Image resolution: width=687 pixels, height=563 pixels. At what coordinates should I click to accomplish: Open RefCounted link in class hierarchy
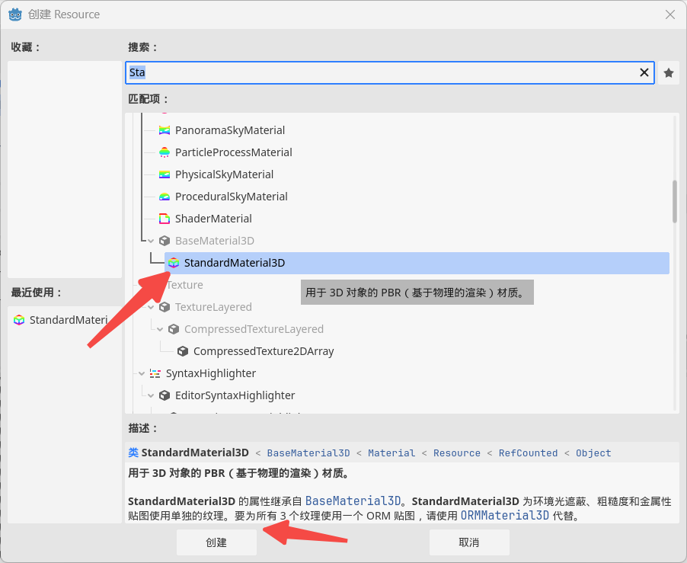528,453
